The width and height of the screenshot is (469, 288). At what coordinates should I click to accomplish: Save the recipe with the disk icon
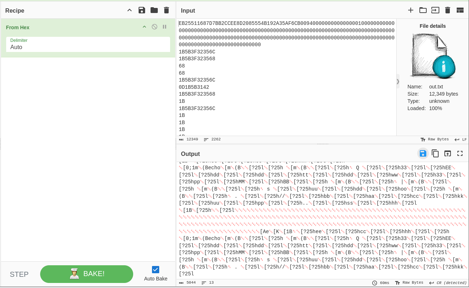142,10
